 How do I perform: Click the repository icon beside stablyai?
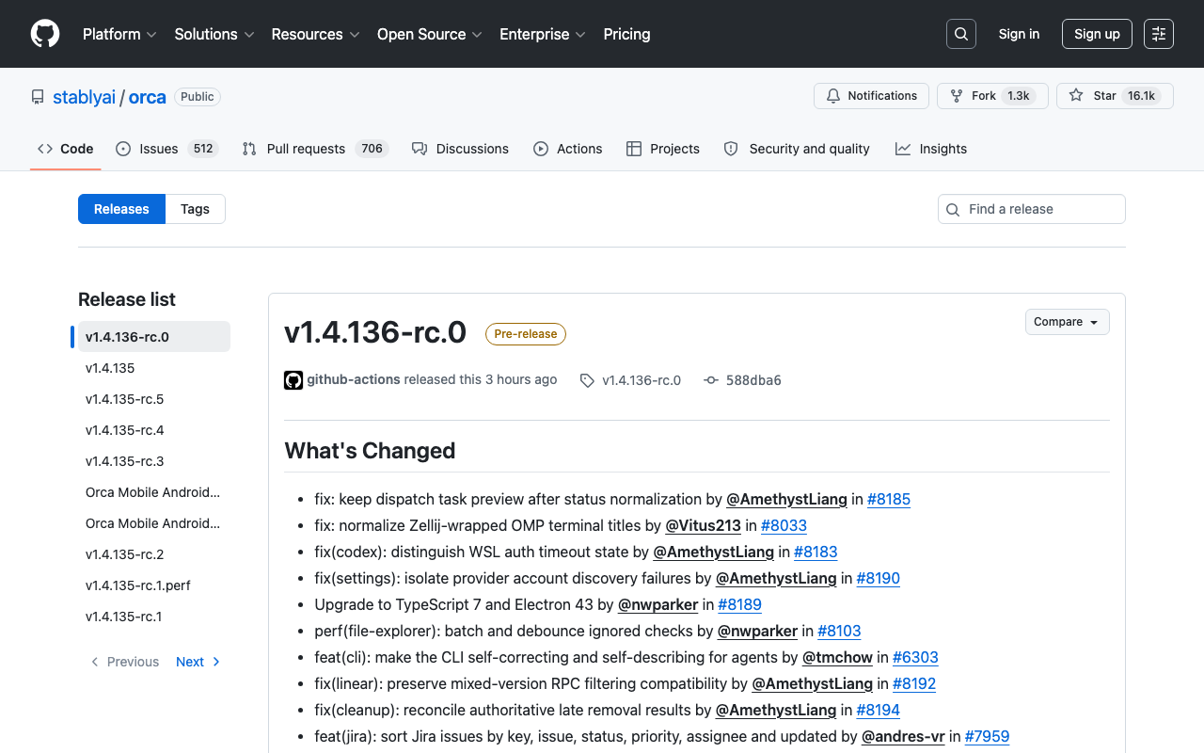38,97
